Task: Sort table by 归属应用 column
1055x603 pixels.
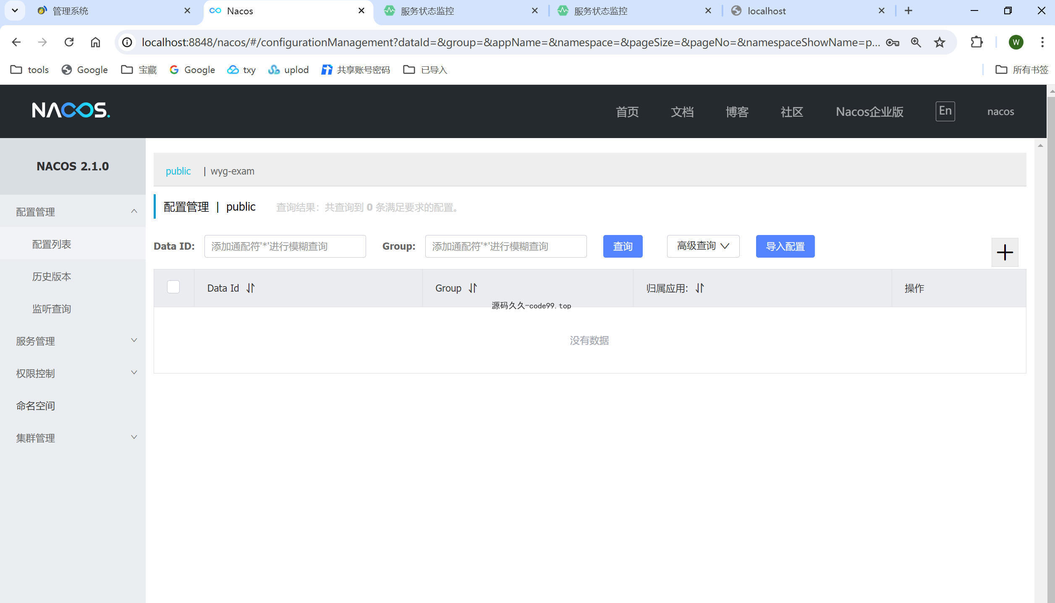Action: [699, 288]
